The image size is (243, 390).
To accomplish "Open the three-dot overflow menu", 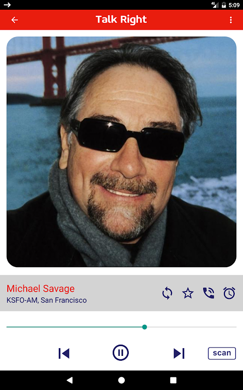I will tap(230, 20).
